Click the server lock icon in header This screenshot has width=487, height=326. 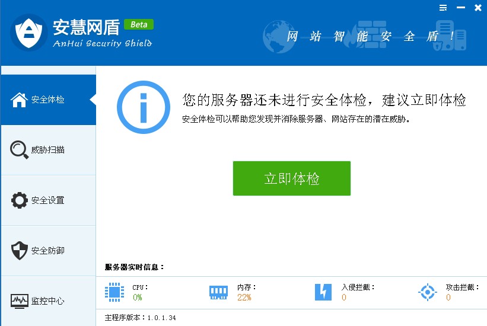[x=449, y=36]
